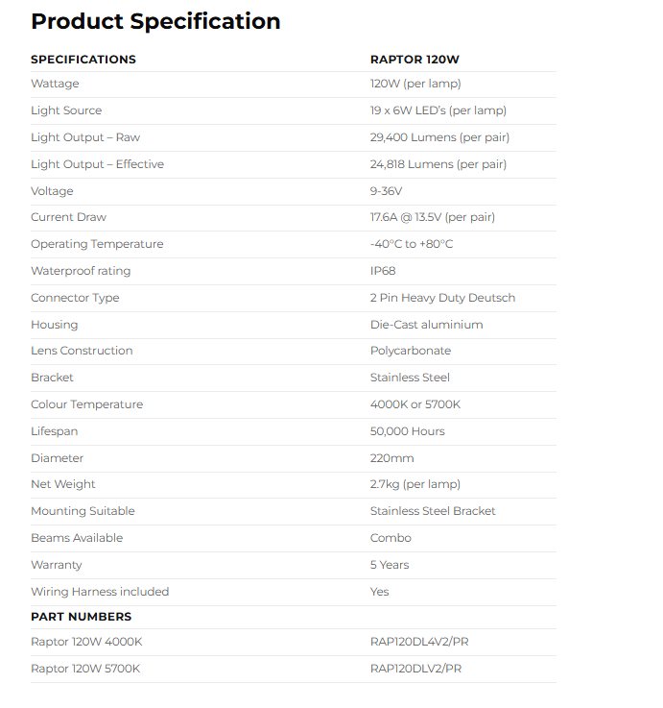This screenshot has height=708, width=663.
Task: Click the 4000K or 5700K colour temperature value
Action: (415, 404)
